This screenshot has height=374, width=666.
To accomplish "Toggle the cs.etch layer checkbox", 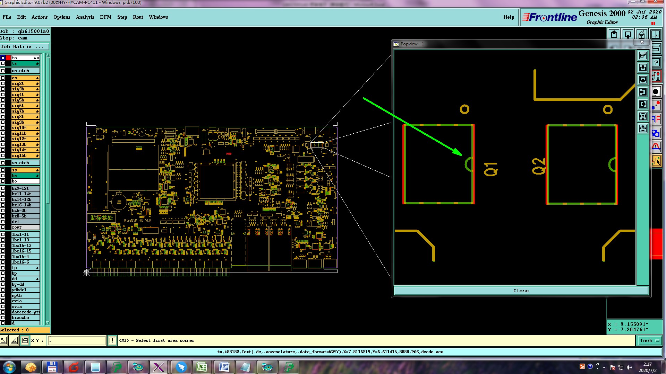I will [3, 71].
